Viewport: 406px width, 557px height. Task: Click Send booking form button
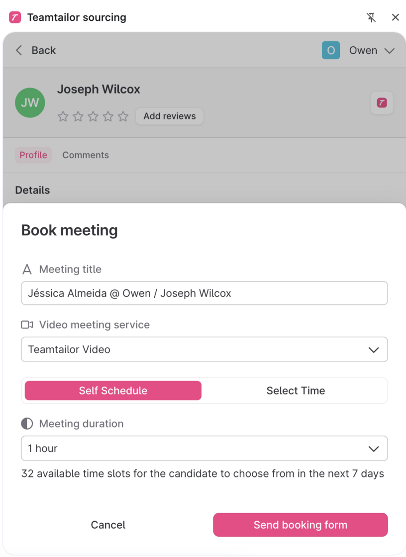(301, 525)
